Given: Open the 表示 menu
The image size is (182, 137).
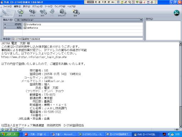Looking at the screenshot, I should coord(26,6).
